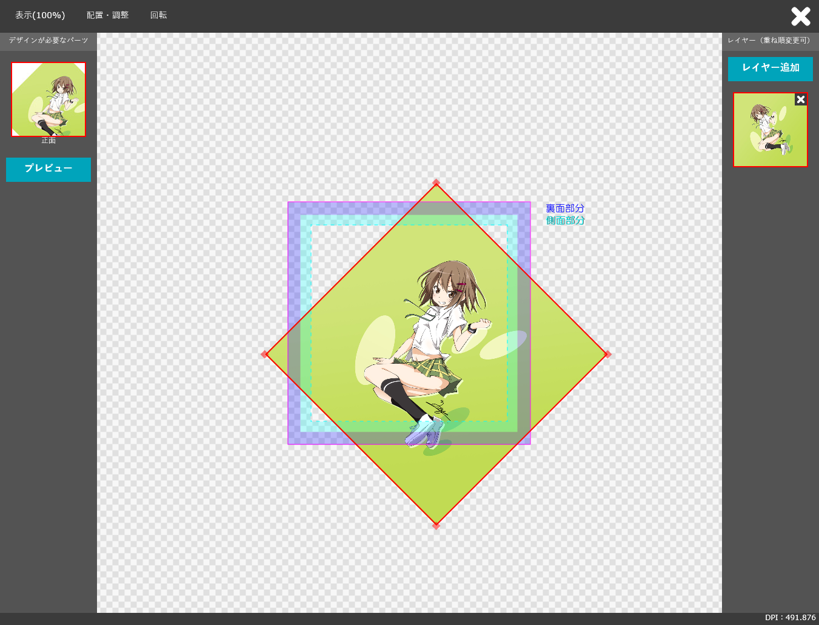
Task: Close the editor with the white X
Action: click(x=800, y=16)
